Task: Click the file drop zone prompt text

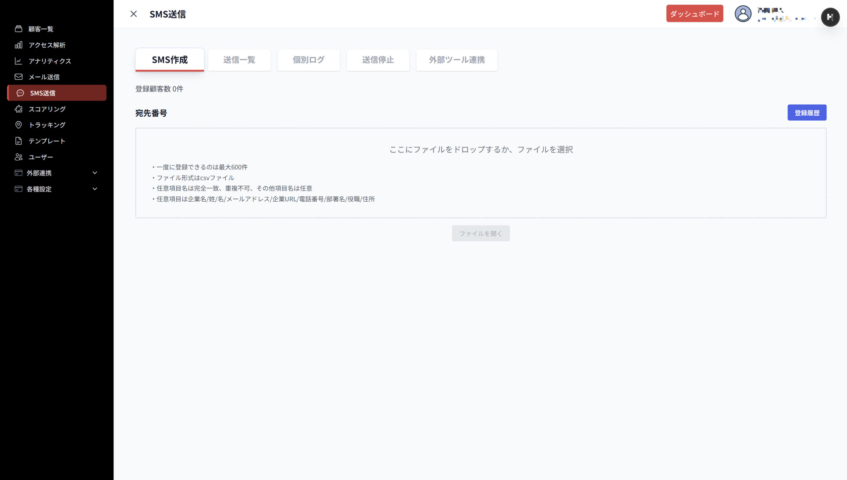Action: point(481,149)
